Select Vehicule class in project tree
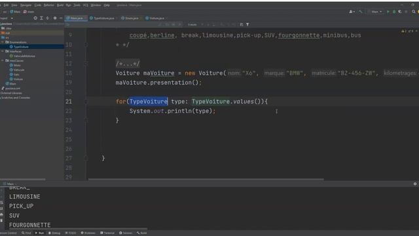The height and width of the screenshot is (236, 419). coord(19,70)
